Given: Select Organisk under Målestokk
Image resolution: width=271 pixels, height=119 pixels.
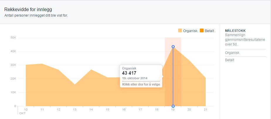Looking at the screenshot, I should coord(232,53).
